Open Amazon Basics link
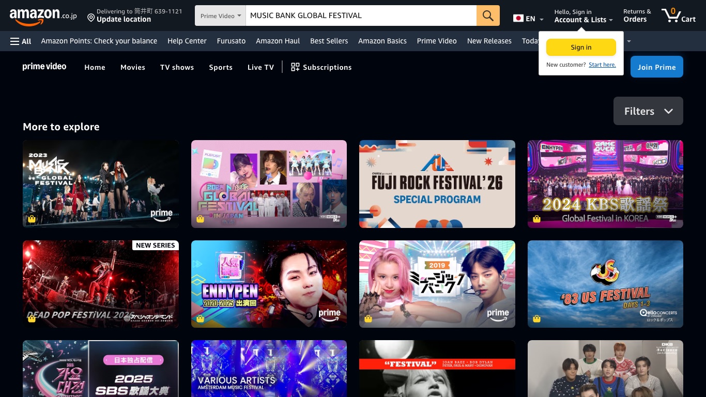Viewport: 706px width, 397px height. [382, 41]
